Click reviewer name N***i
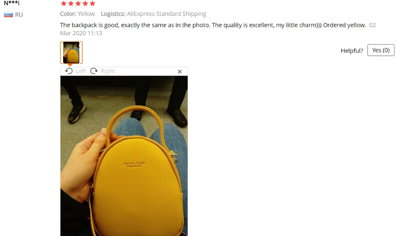 [x=12, y=3]
